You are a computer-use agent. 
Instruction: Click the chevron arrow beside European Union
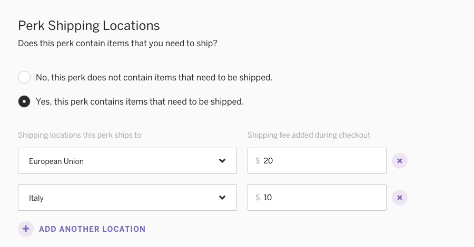222,161
